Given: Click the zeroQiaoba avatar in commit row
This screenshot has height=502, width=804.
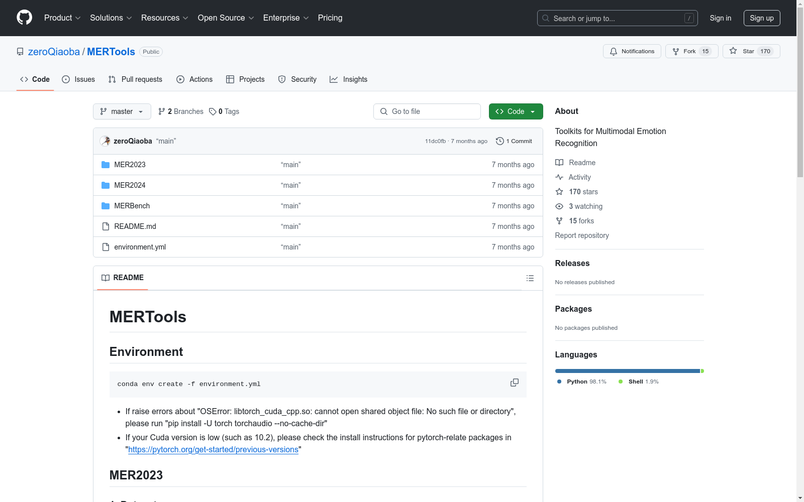Looking at the screenshot, I should (105, 141).
